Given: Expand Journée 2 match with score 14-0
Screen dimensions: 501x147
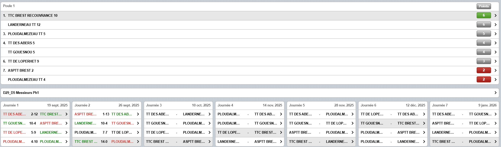Looking at the screenshot, I should (x=138, y=142).
